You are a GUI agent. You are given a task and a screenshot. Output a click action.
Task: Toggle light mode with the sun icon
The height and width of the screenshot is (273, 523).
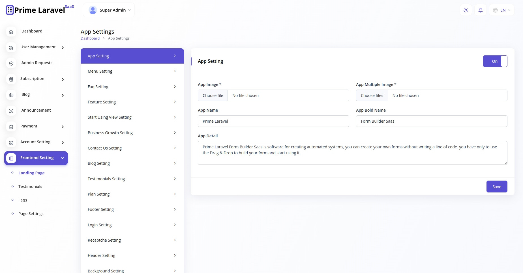click(466, 10)
